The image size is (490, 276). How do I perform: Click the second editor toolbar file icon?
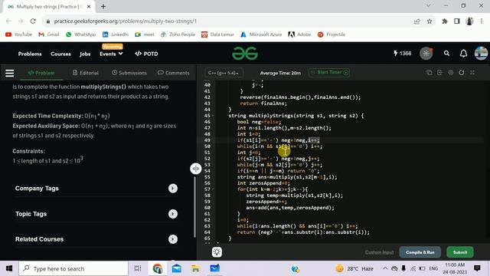tap(439, 73)
